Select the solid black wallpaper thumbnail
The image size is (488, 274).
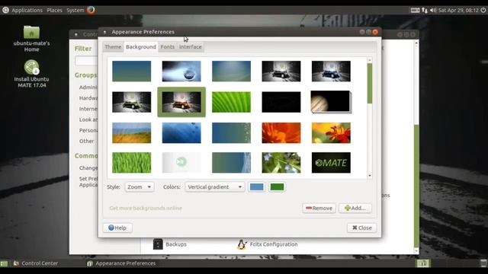click(281, 102)
